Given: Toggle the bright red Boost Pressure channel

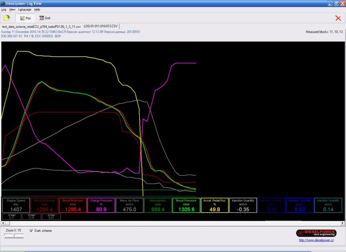Looking at the screenshot, I should point(73,205).
